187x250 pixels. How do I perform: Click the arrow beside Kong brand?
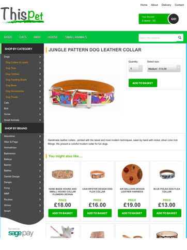40,188
